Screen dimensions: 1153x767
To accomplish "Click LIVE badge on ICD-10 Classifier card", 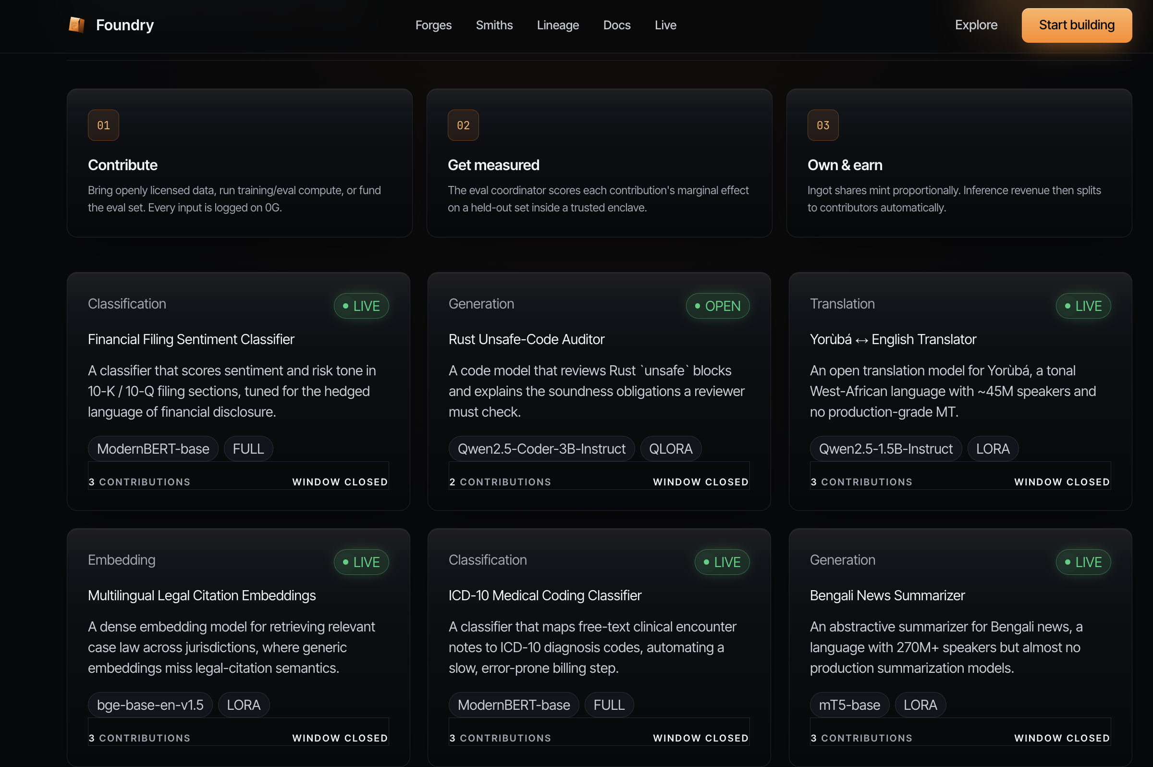I will (721, 562).
